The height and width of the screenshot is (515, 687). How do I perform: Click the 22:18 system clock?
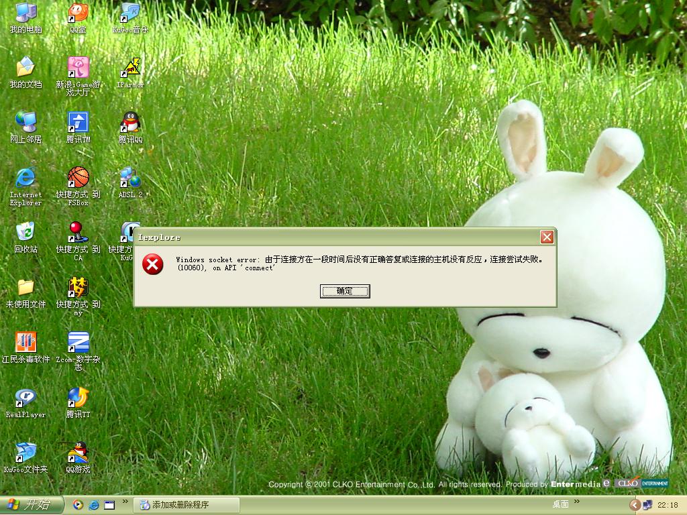[x=668, y=505]
